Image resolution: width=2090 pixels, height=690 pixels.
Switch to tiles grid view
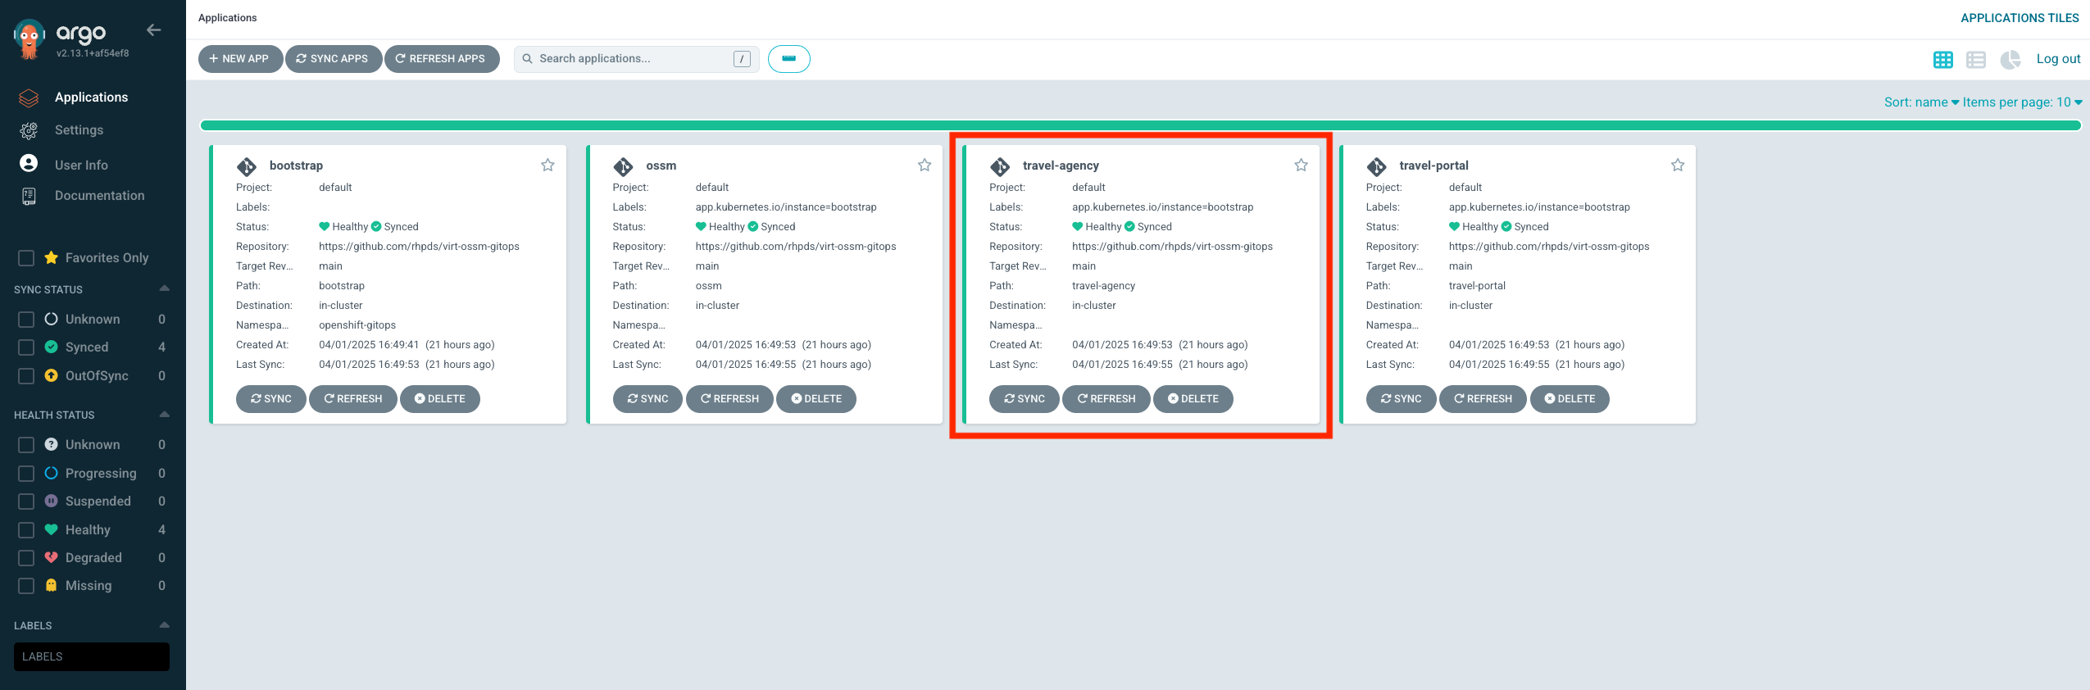(1943, 60)
